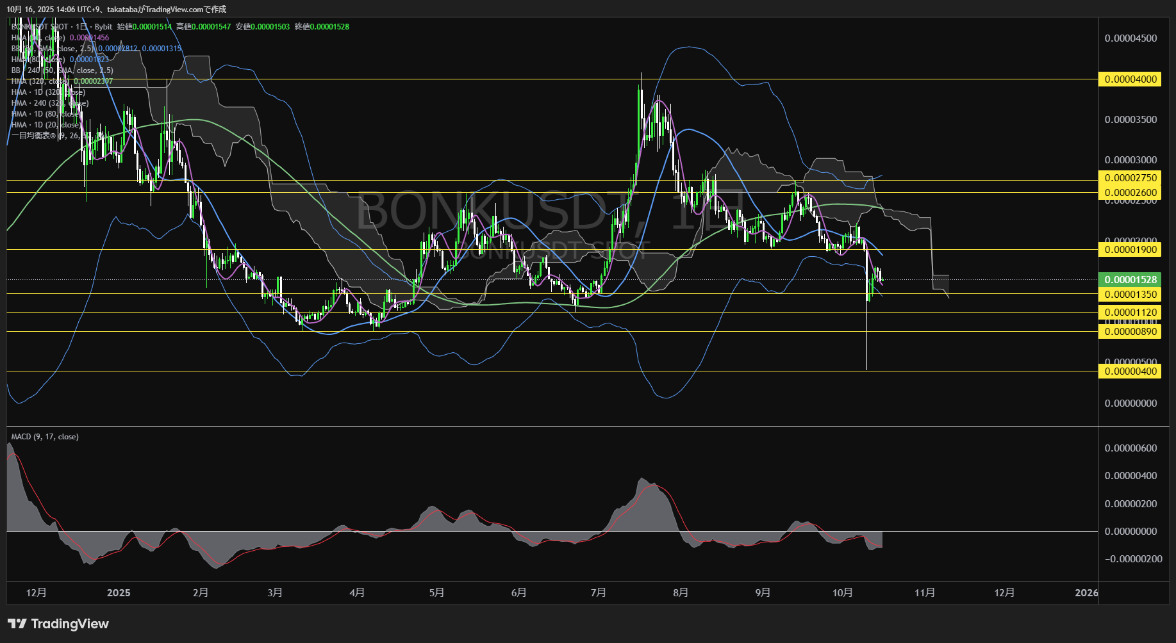Click the green current price 0.00001528 label

[x=1130, y=280]
